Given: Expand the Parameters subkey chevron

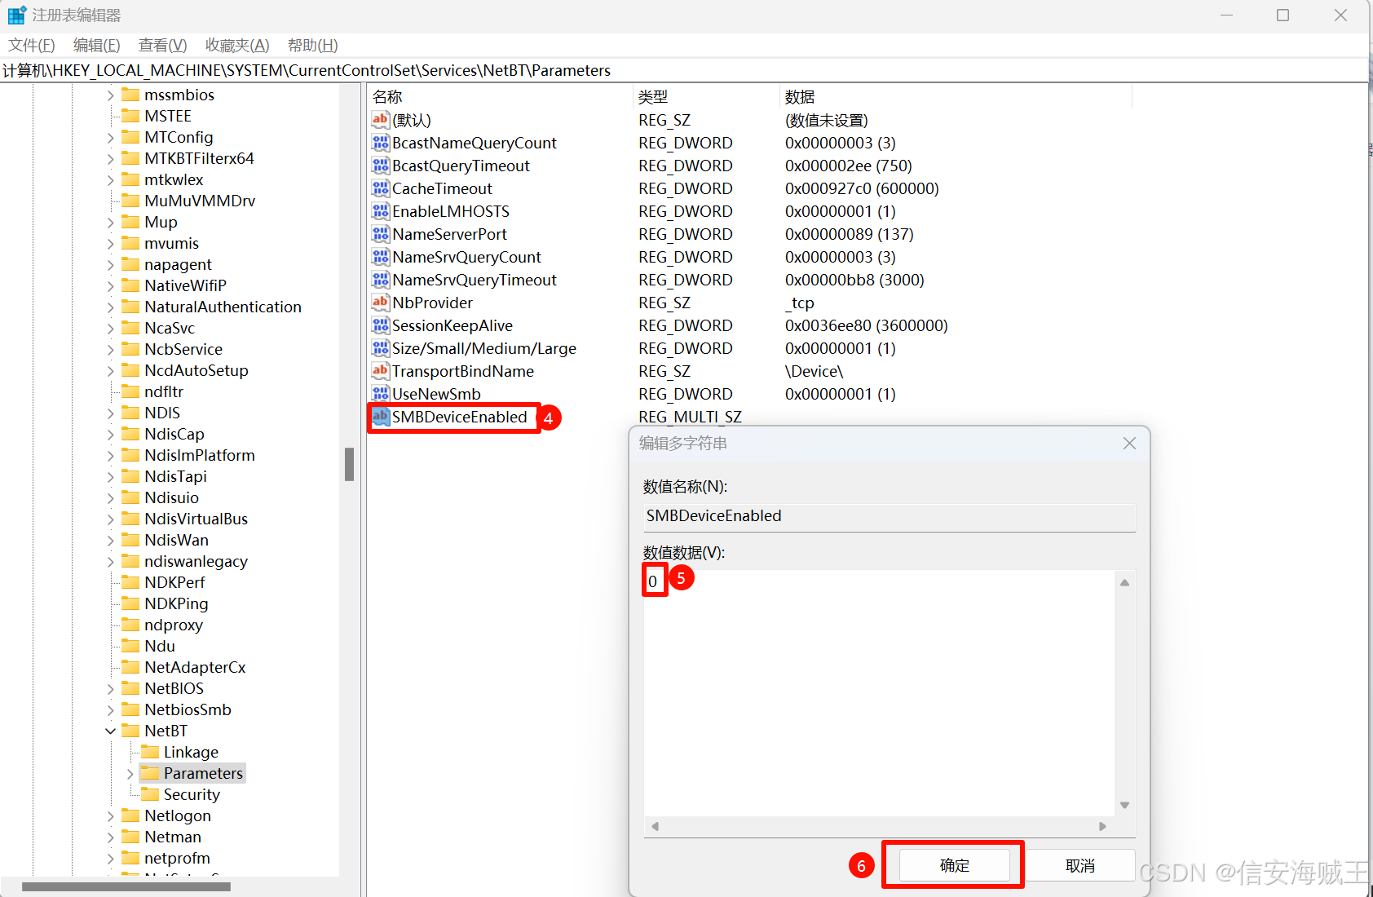Looking at the screenshot, I should click(130, 773).
